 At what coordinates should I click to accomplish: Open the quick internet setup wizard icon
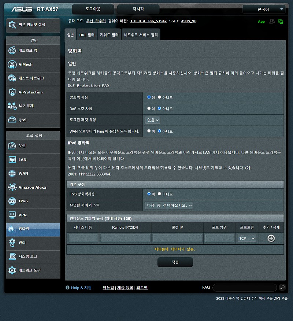[12, 25]
